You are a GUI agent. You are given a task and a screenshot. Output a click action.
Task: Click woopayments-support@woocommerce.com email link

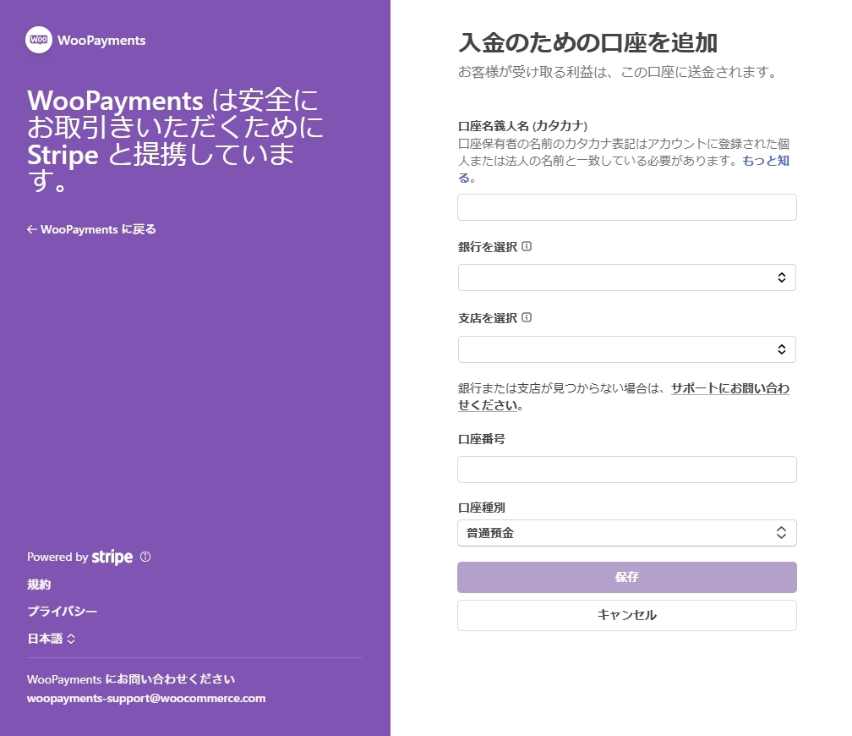pyautogui.click(x=146, y=699)
